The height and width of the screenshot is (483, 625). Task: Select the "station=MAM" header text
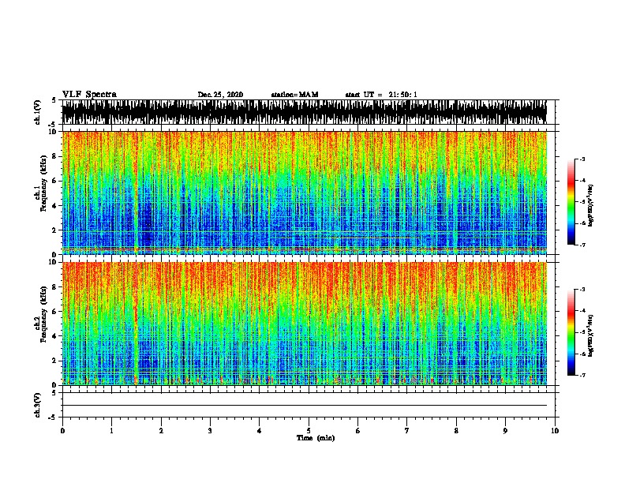point(294,95)
